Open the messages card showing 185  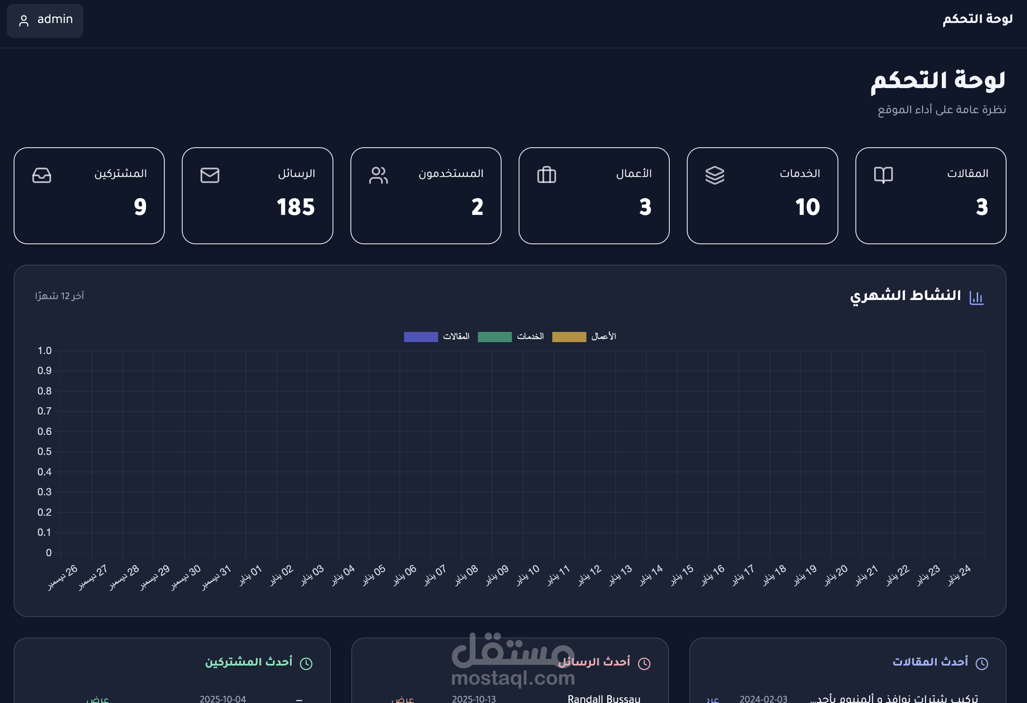pyautogui.click(x=257, y=196)
